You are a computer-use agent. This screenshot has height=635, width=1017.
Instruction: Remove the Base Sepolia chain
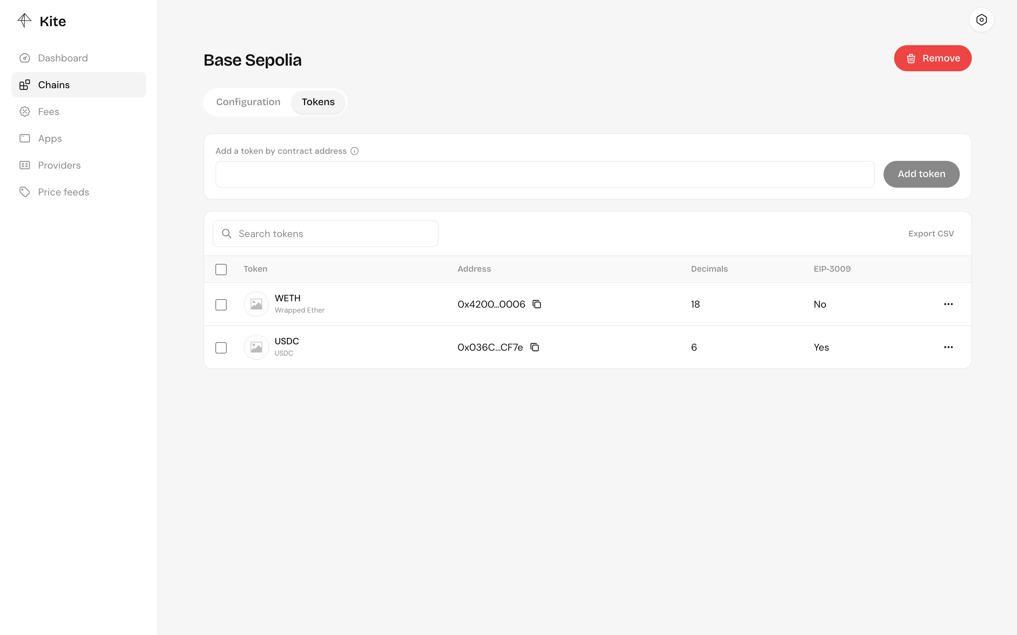pos(933,58)
